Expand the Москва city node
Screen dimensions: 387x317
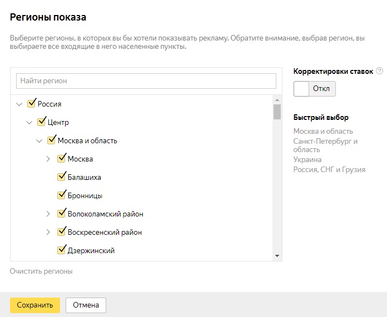(48, 159)
